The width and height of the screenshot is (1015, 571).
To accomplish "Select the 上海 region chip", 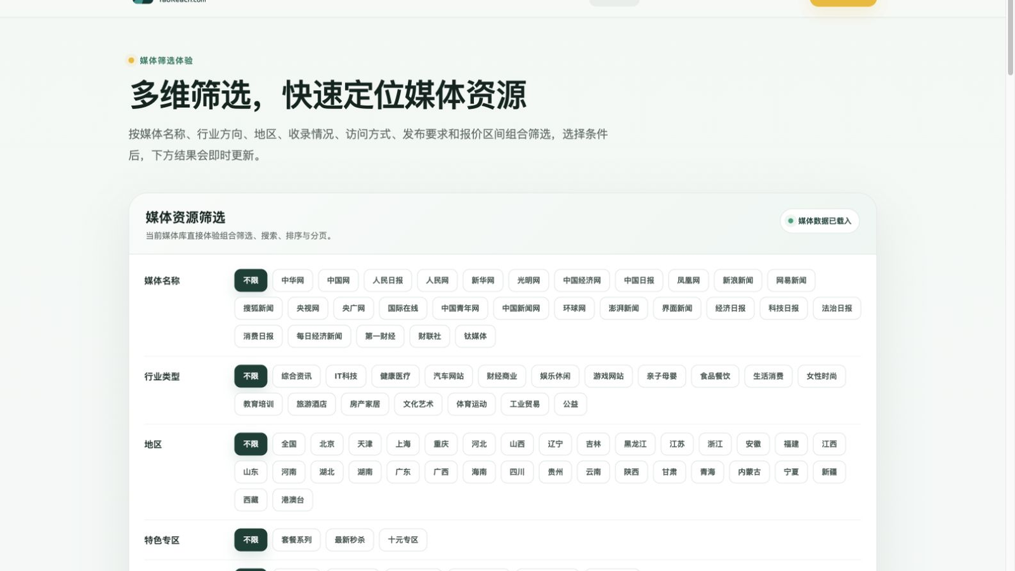I will (403, 444).
